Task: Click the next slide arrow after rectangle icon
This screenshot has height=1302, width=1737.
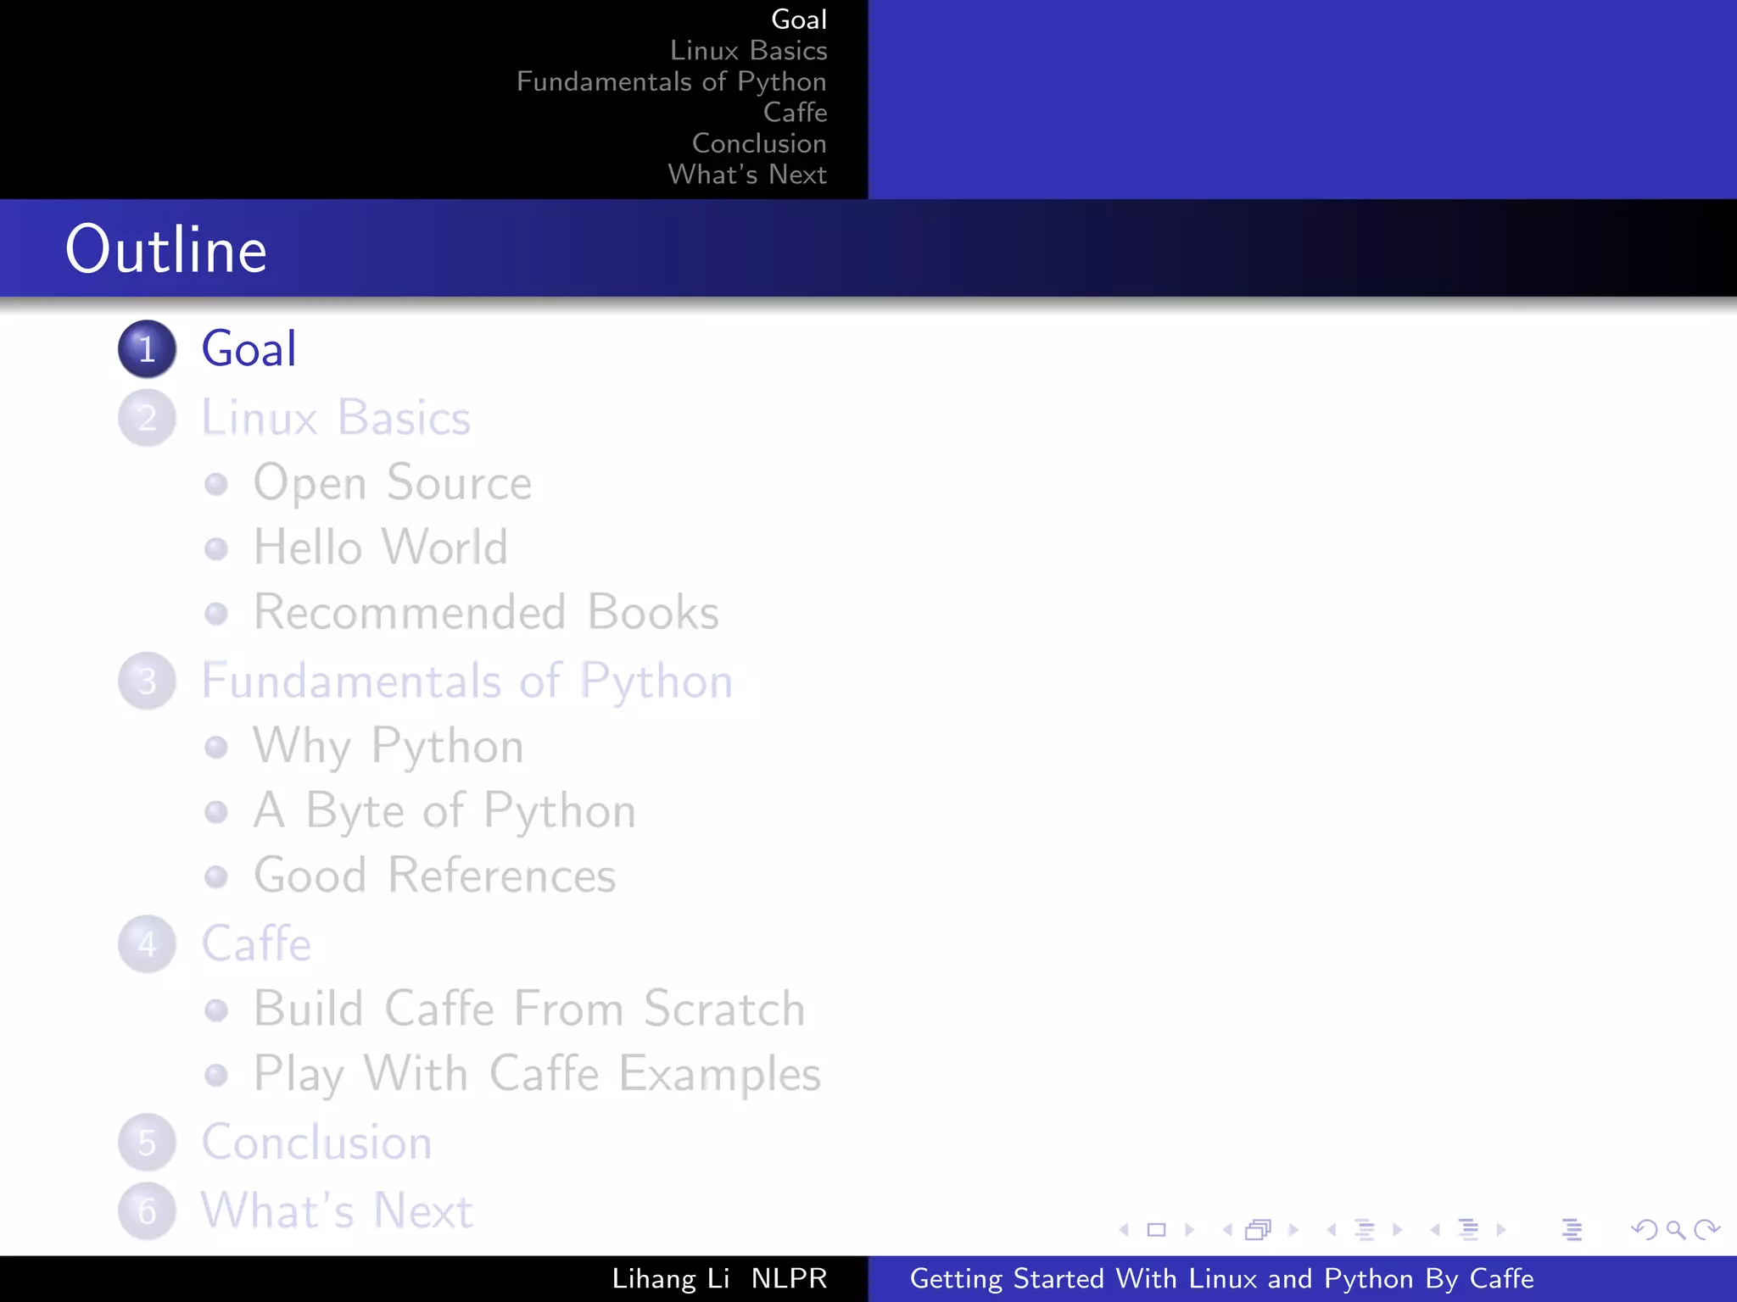Action: tap(1189, 1229)
